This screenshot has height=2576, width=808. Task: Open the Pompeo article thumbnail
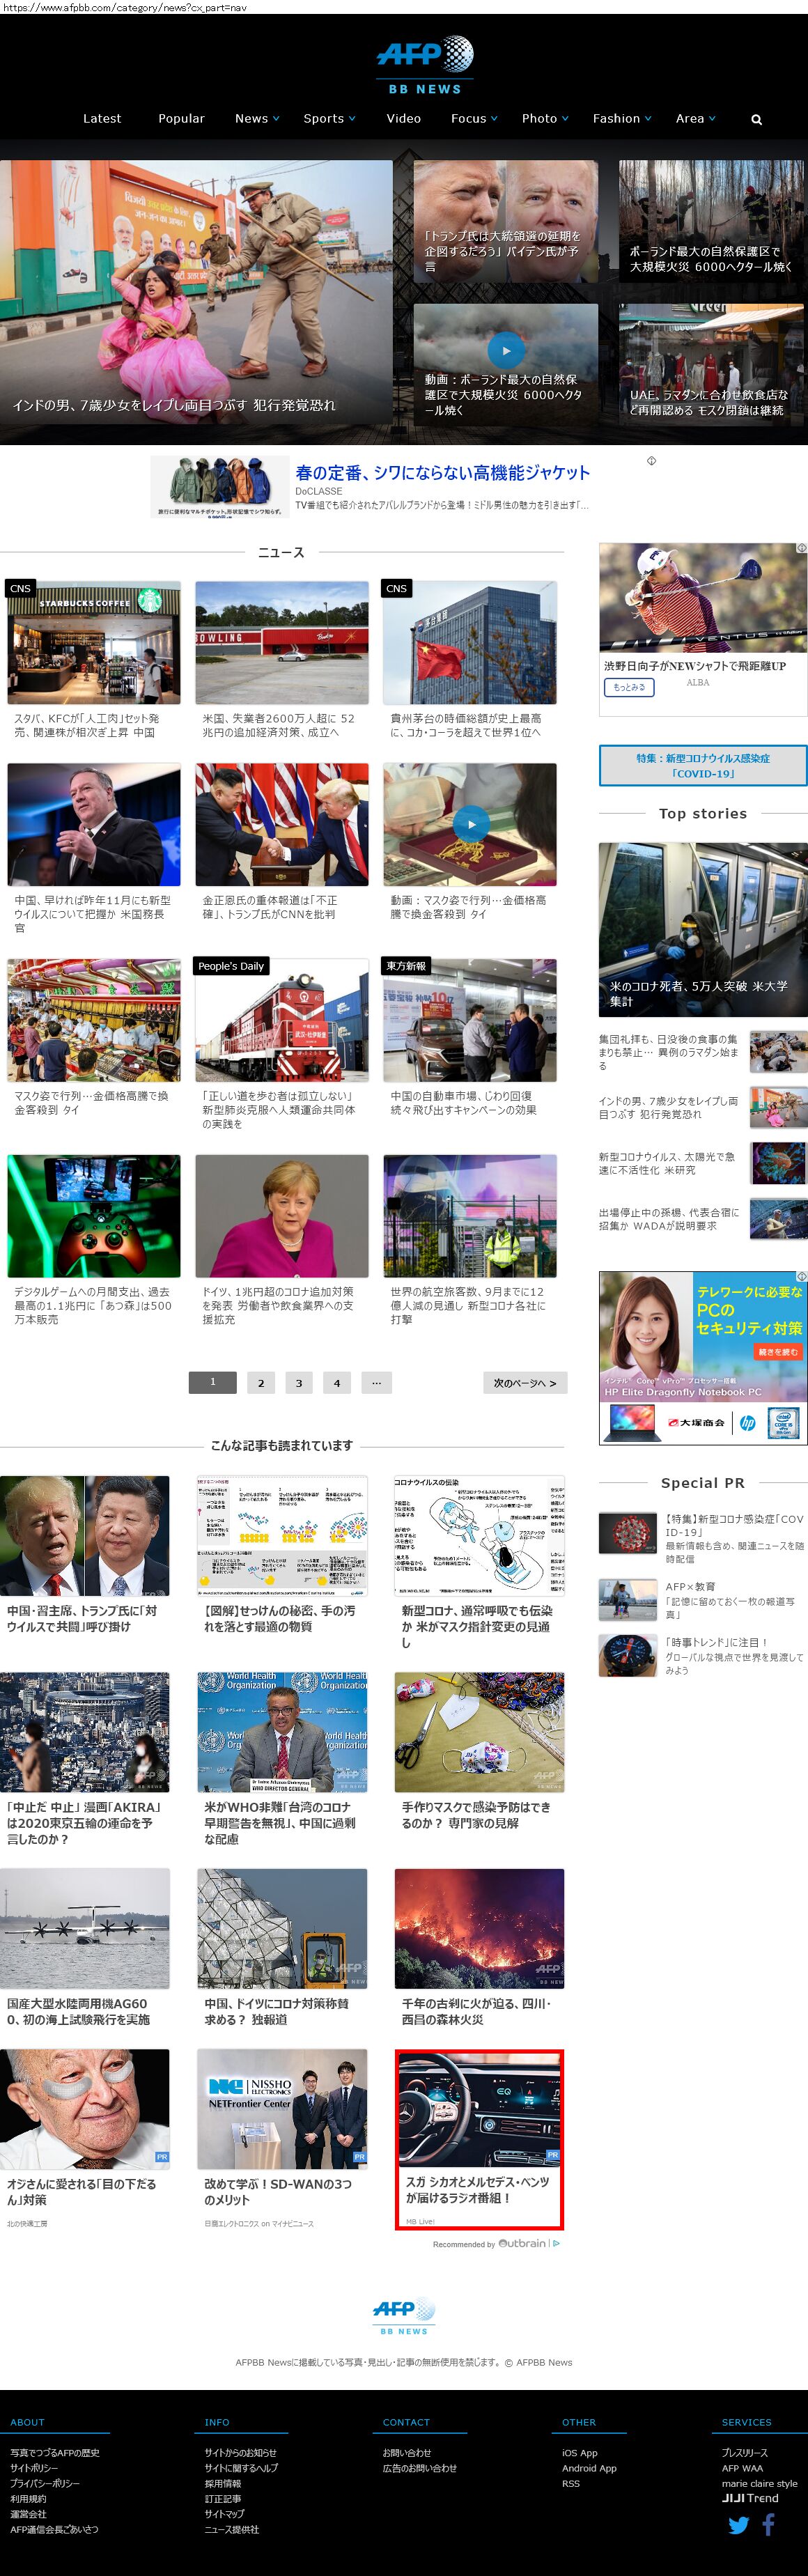(94, 825)
